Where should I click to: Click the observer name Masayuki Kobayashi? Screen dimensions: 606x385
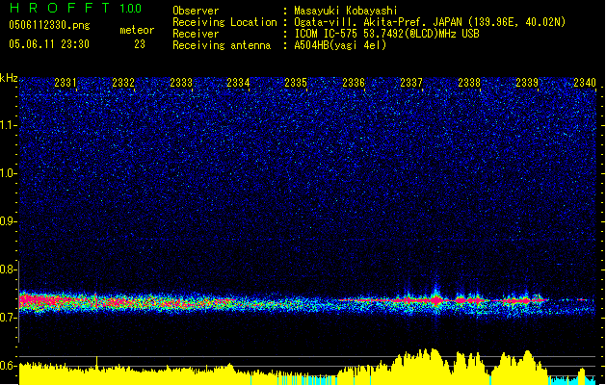[x=346, y=11]
